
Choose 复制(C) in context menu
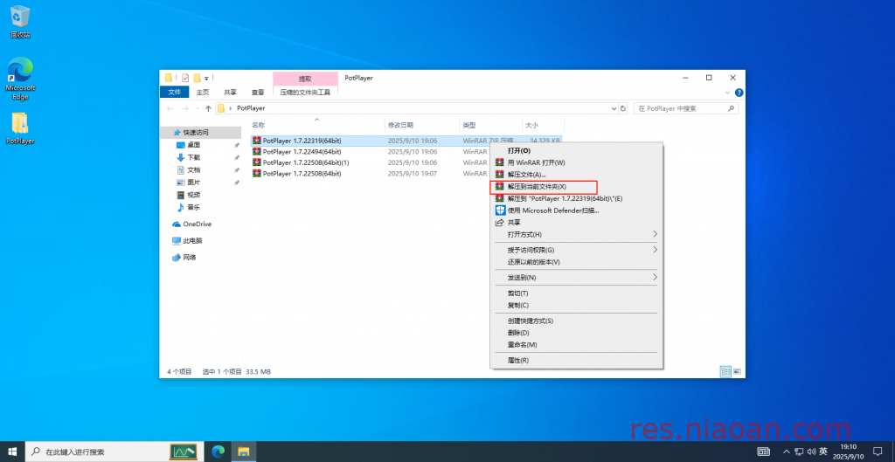click(x=577, y=305)
